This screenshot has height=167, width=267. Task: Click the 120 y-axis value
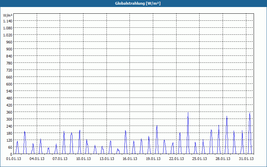[9, 140]
